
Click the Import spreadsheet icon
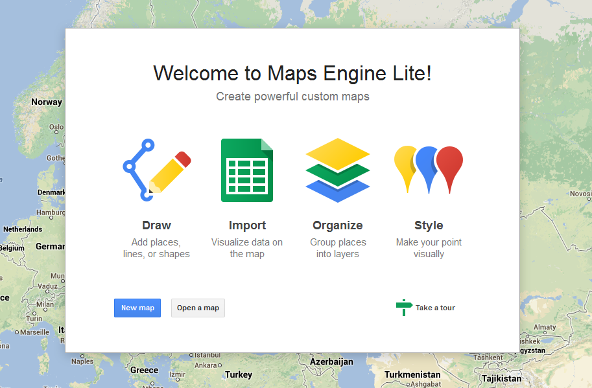tap(247, 170)
